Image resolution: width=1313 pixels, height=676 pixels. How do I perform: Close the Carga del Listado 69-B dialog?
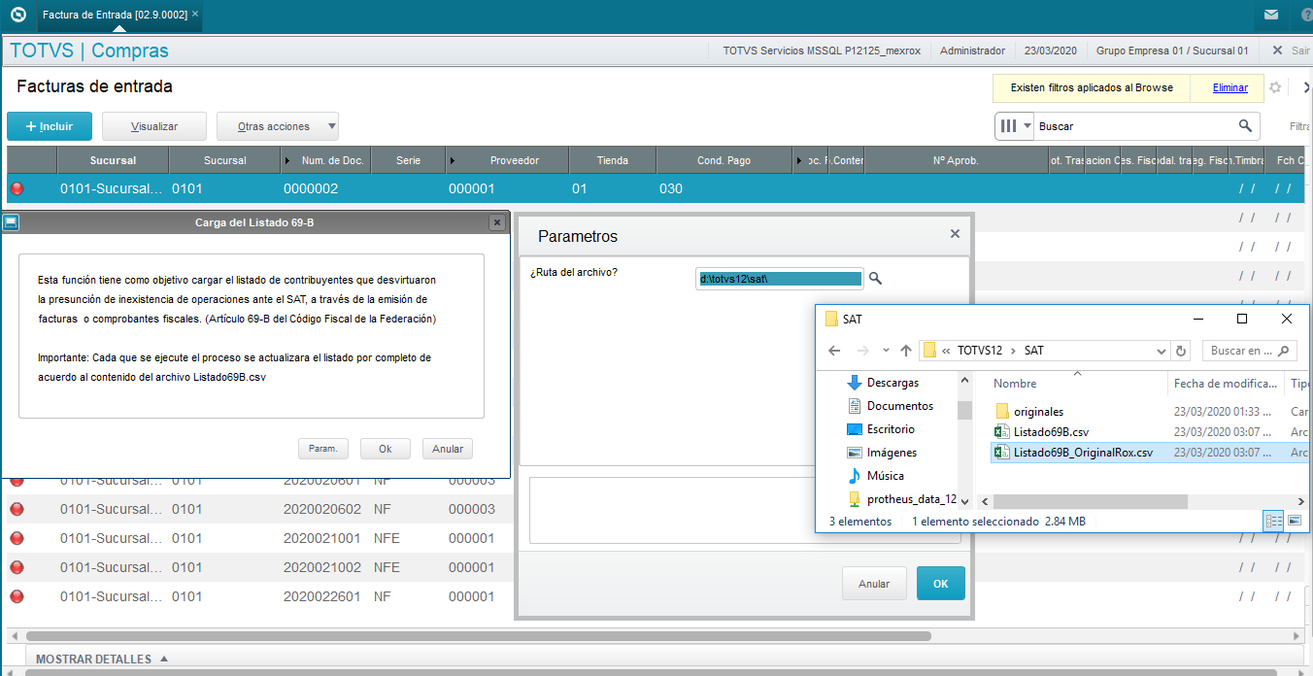(497, 222)
